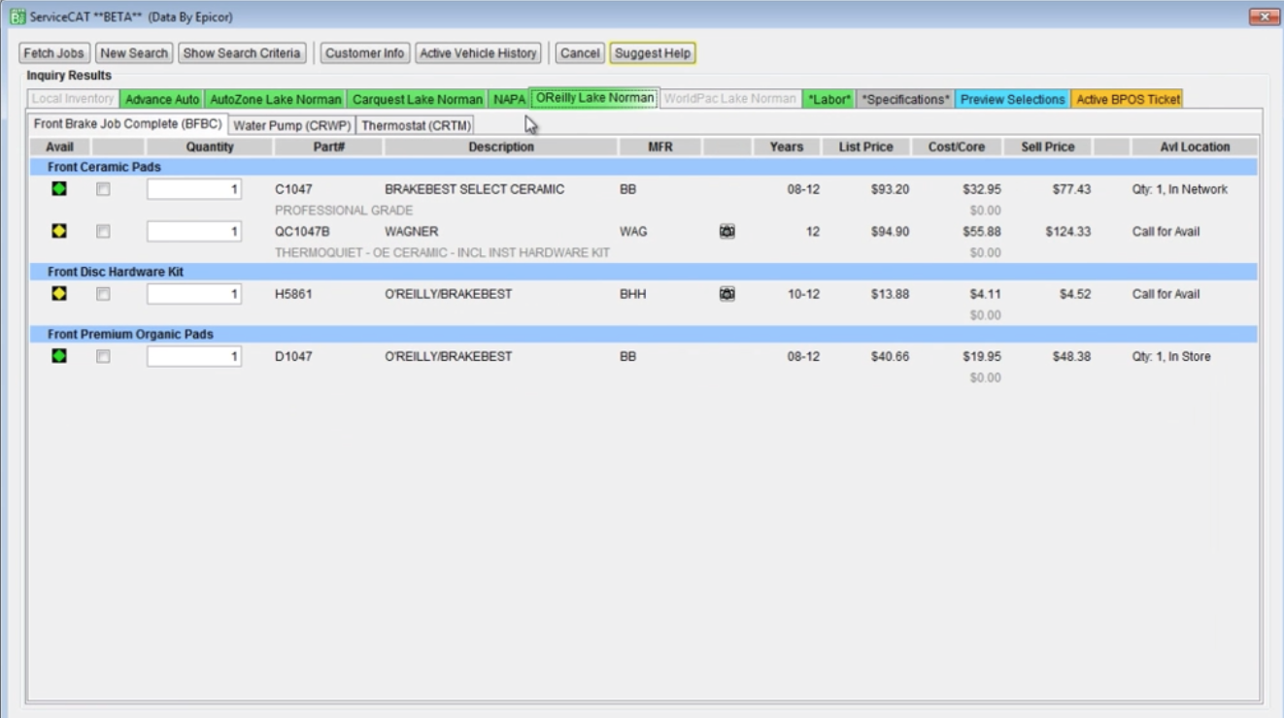Click part number C1047
The width and height of the screenshot is (1284, 718).
tap(293, 190)
